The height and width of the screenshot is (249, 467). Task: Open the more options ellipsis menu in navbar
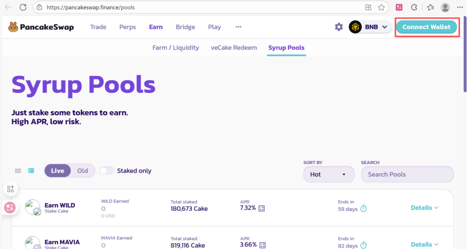click(238, 27)
